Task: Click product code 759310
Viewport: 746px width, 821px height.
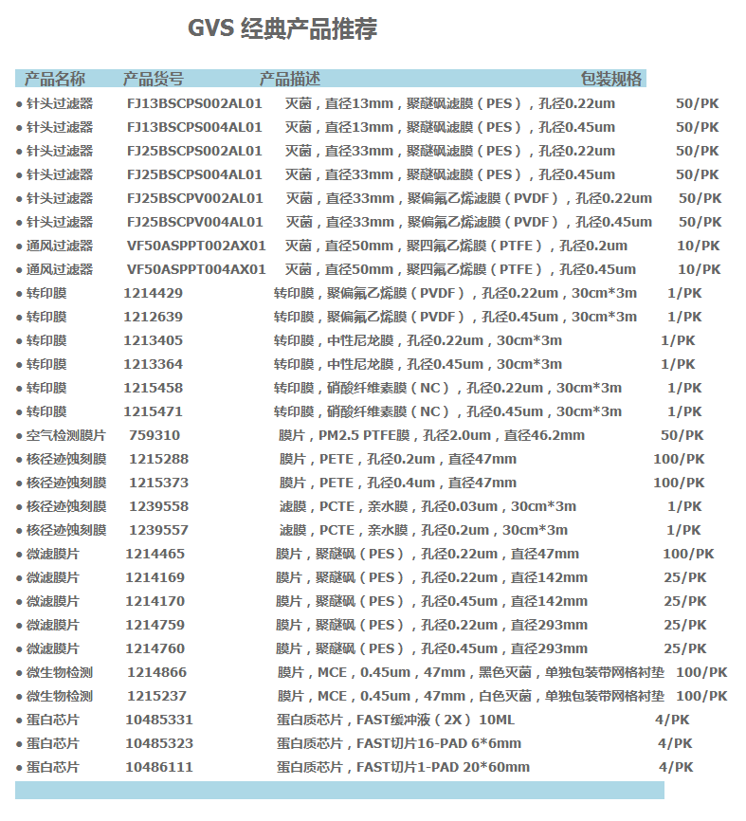Action: coord(154,435)
